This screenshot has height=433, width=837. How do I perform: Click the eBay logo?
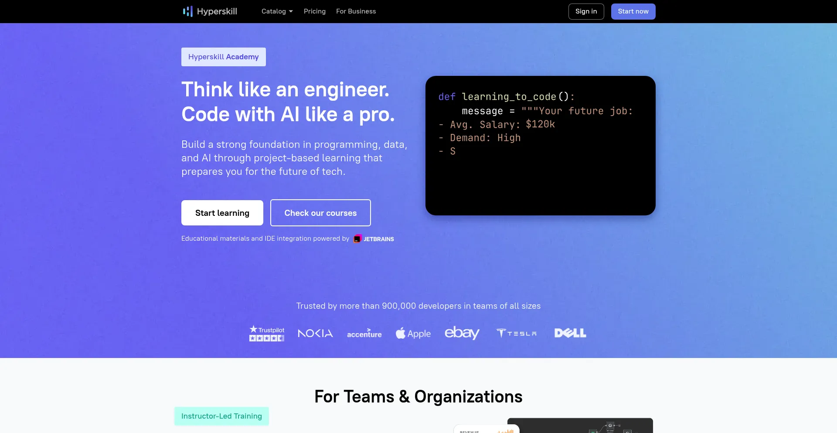point(462,333)
